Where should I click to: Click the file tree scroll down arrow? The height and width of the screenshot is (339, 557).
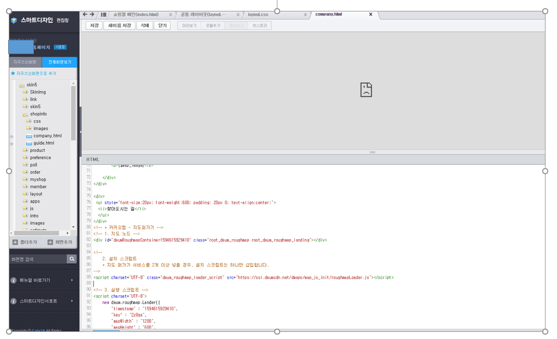point(73,227)
